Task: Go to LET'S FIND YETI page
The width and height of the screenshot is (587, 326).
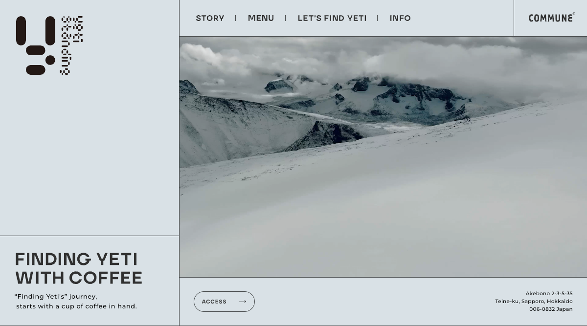Action: 332,18
